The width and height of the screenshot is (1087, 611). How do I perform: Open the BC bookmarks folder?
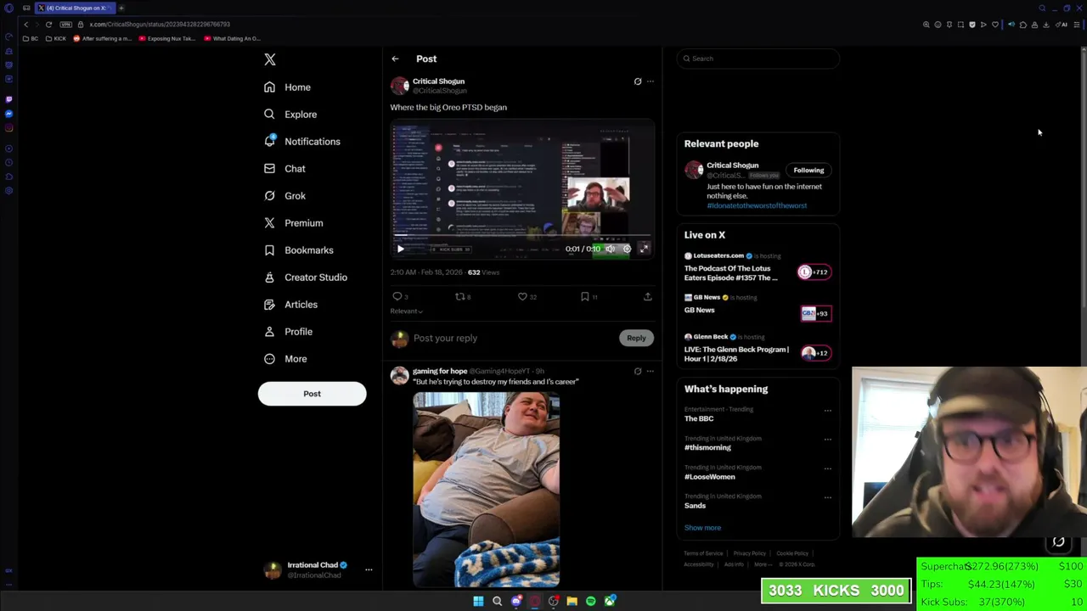point(31,38)
